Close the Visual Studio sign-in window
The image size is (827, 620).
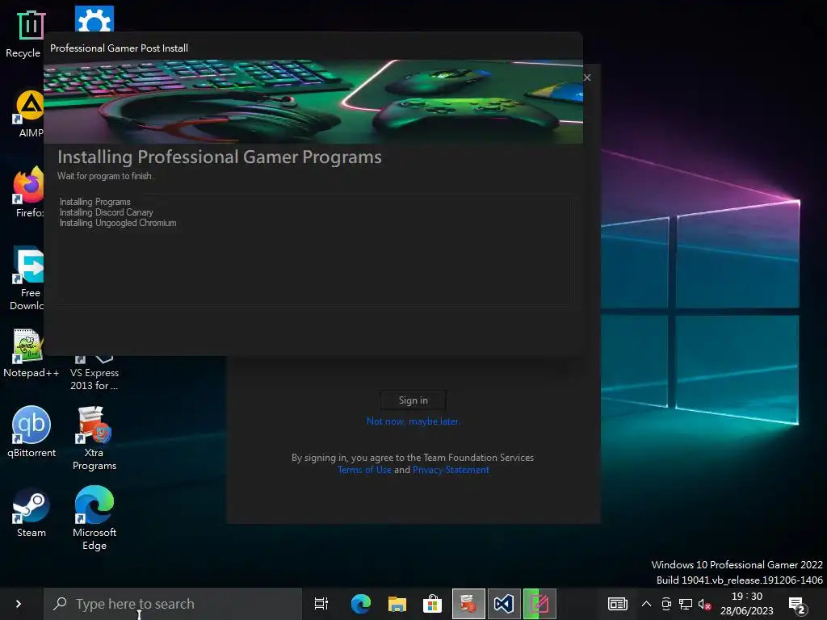coord(588,77)
